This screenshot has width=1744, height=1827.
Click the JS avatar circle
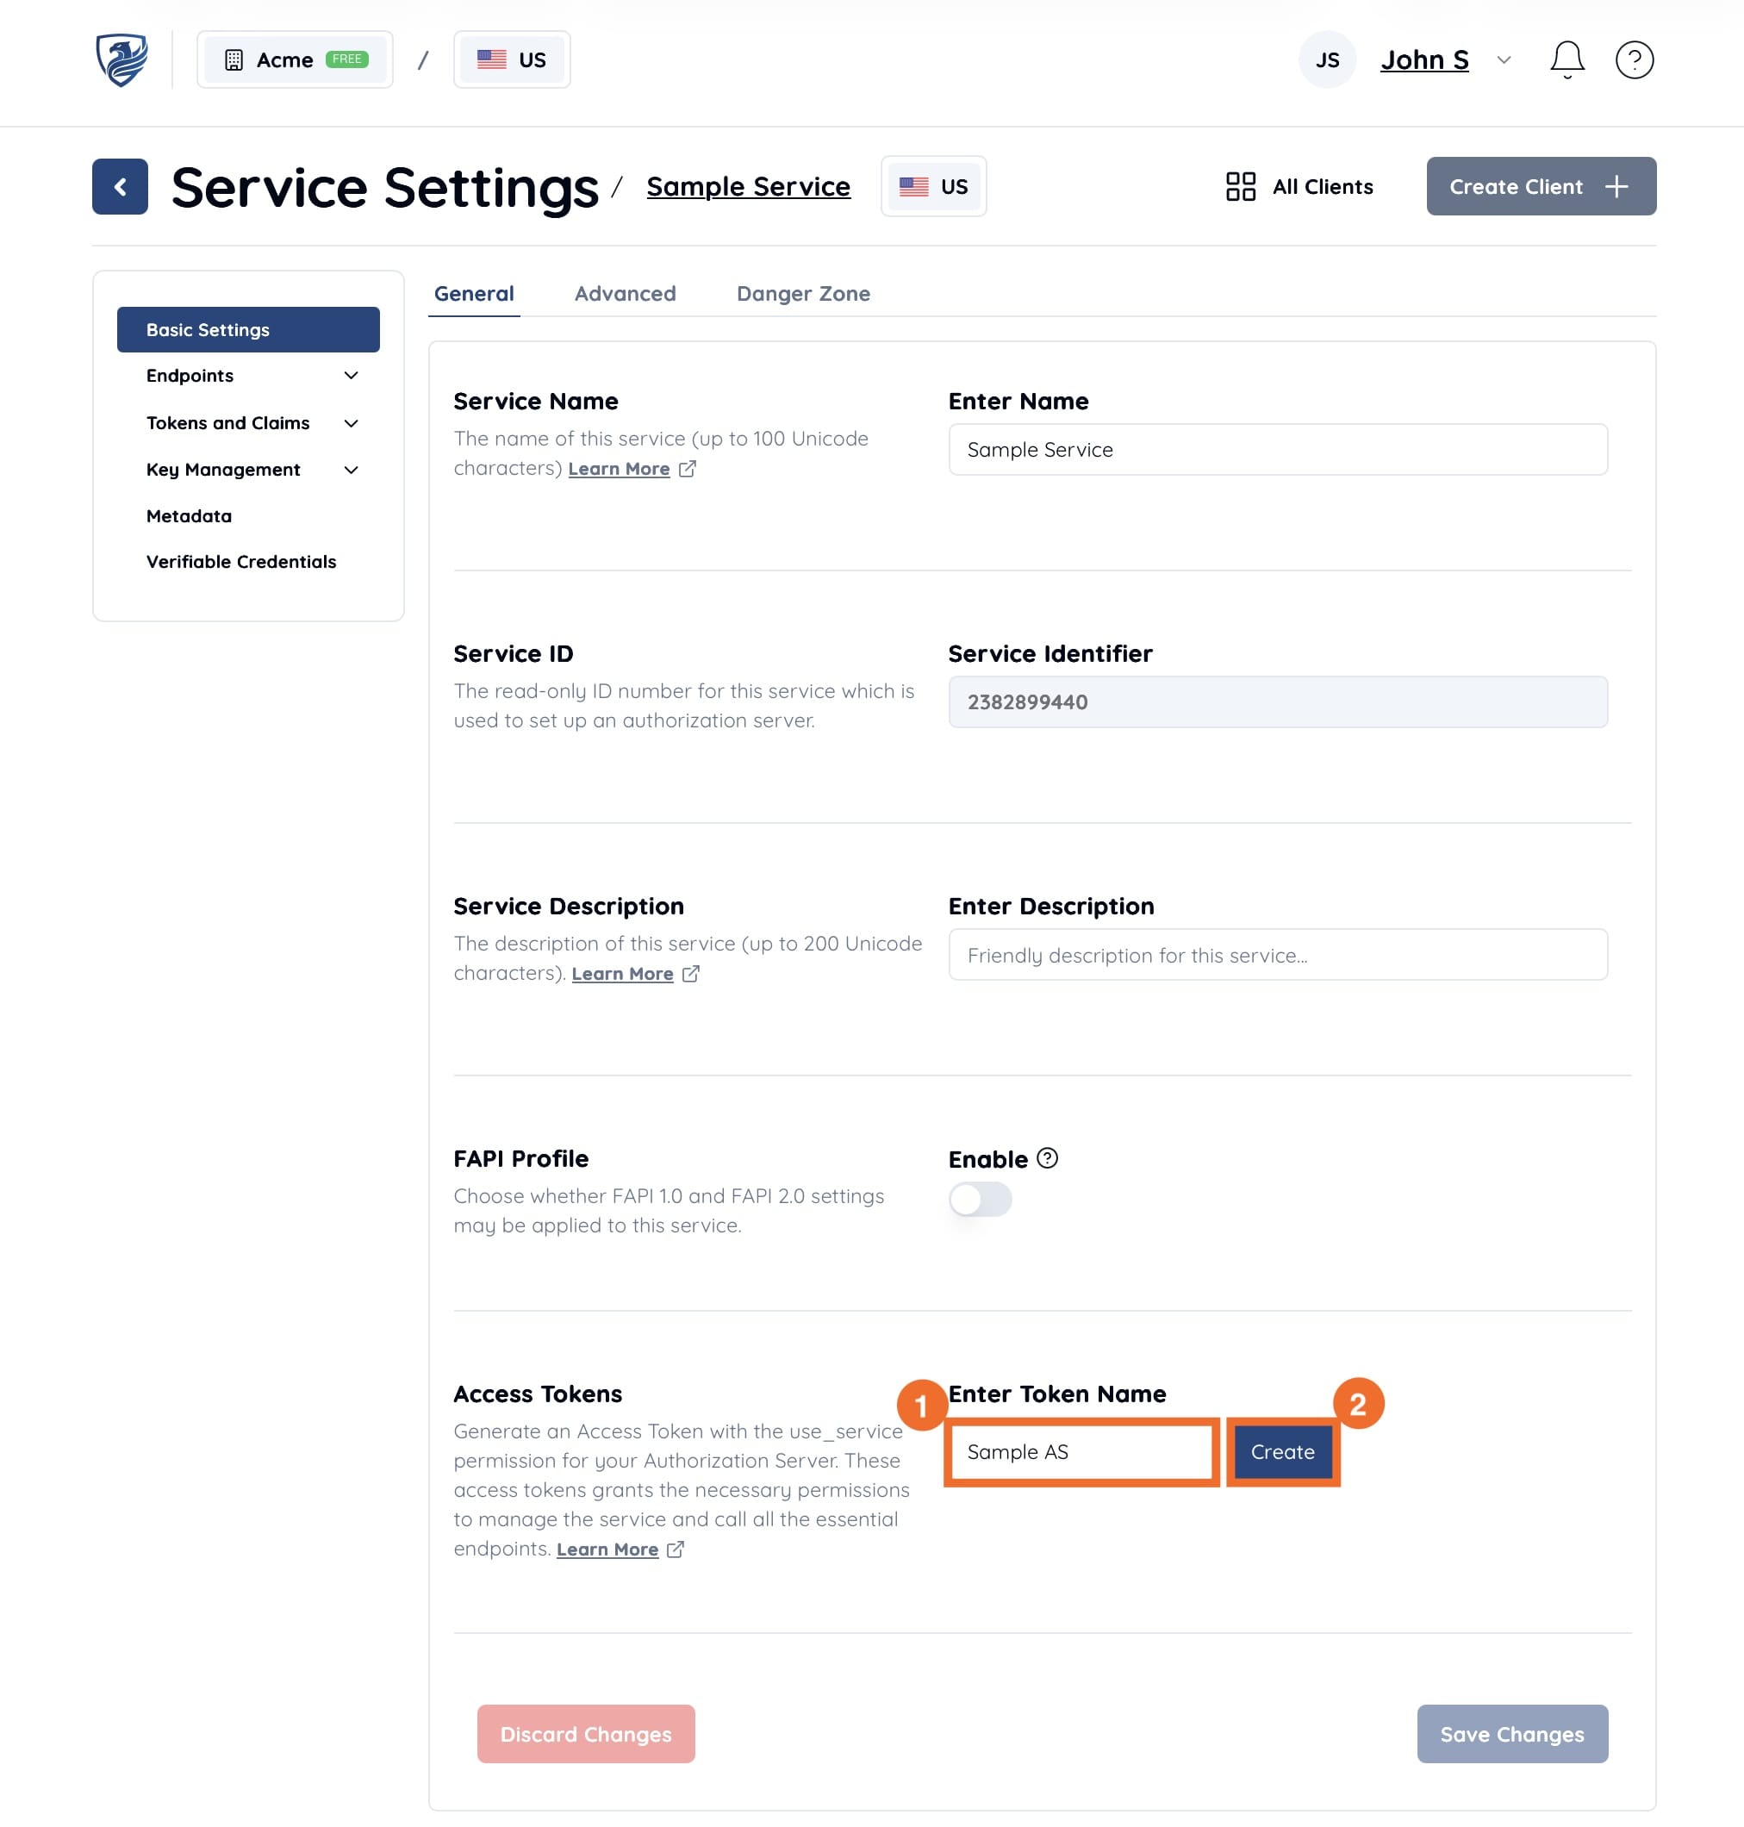click(x=1327, y=59)
